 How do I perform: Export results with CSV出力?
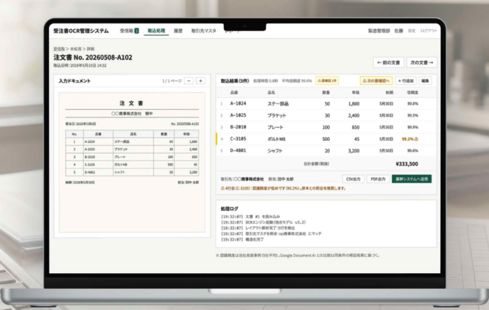pyautogui.click(x=353, y=179)
